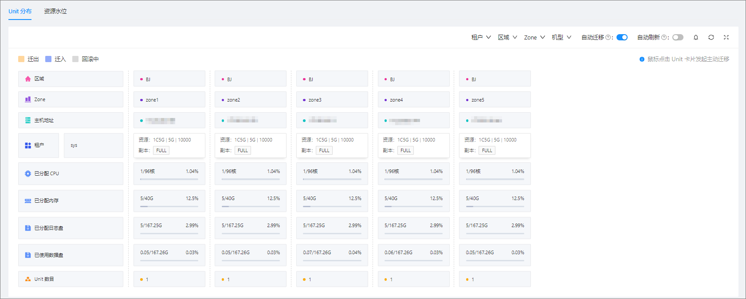This screenshot has height=299, width=746.
Task: Click help icon next to 自动迁移
Action: coord(608,37)
